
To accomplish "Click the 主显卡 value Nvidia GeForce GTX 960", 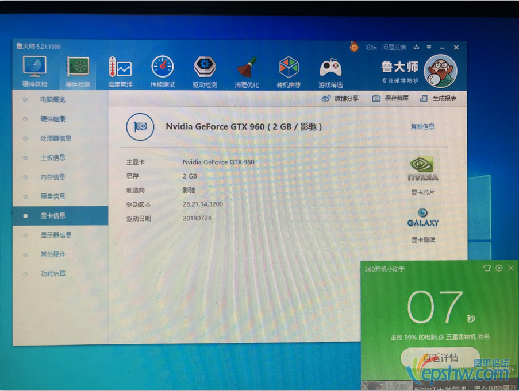I will tap(218, 162).
